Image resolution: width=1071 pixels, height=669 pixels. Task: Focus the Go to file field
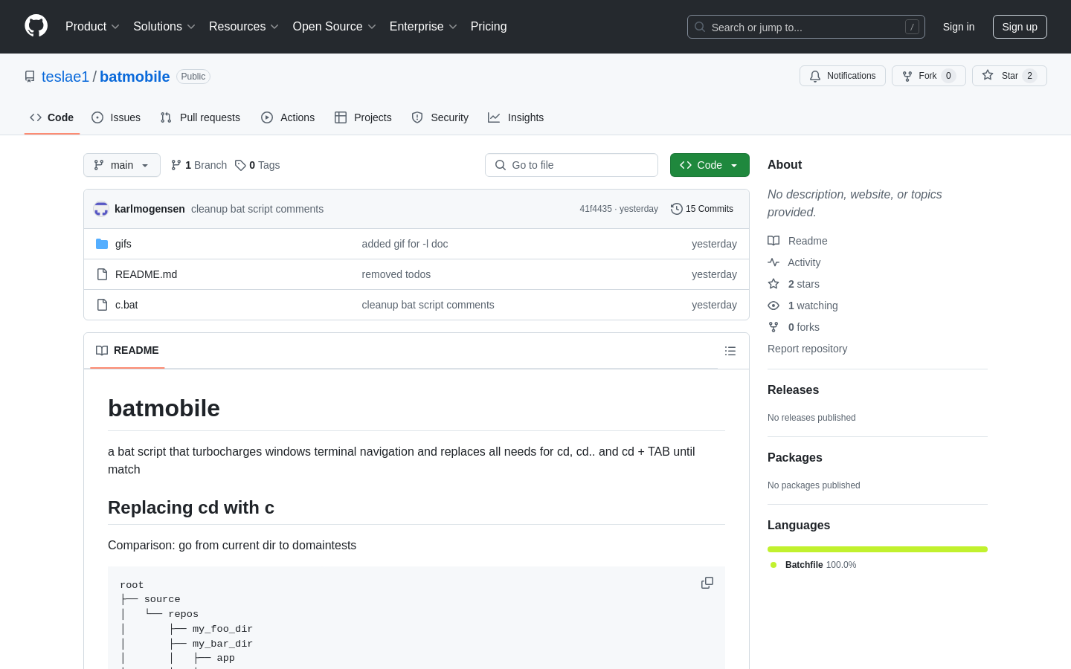571,165
